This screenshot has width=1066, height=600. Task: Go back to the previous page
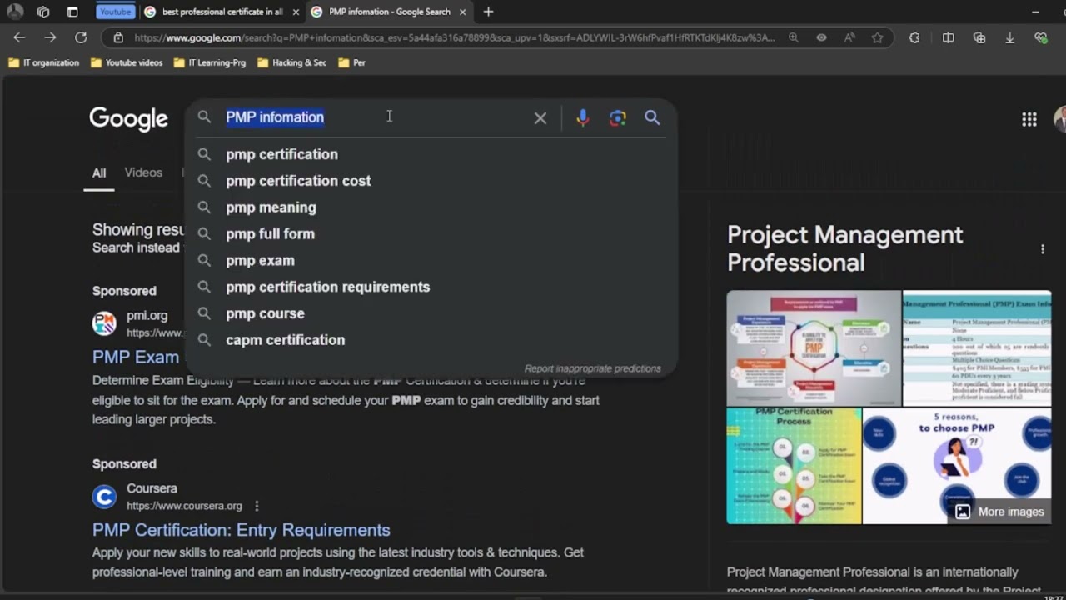tap(19, 37)
